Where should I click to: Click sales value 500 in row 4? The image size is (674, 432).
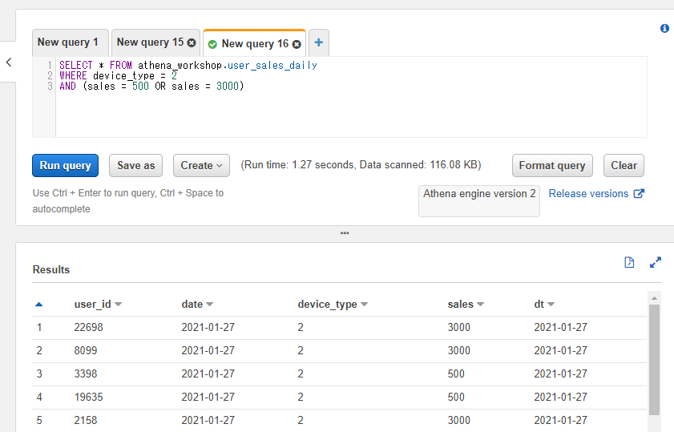pos(456,397)
